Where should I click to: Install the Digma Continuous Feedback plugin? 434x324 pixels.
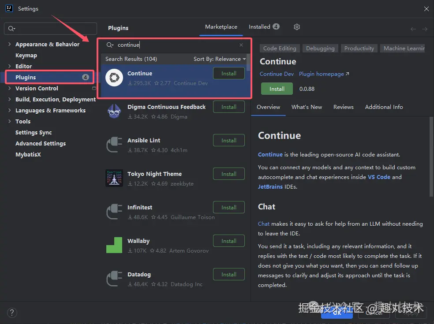coord(229,107)
